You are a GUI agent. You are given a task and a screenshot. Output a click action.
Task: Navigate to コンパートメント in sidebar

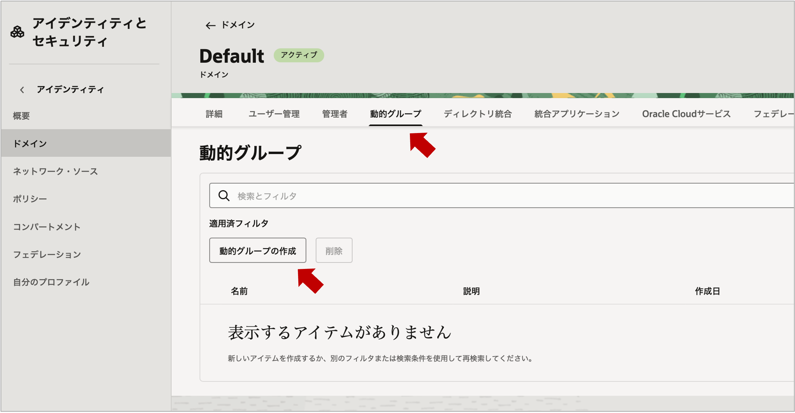47,227
